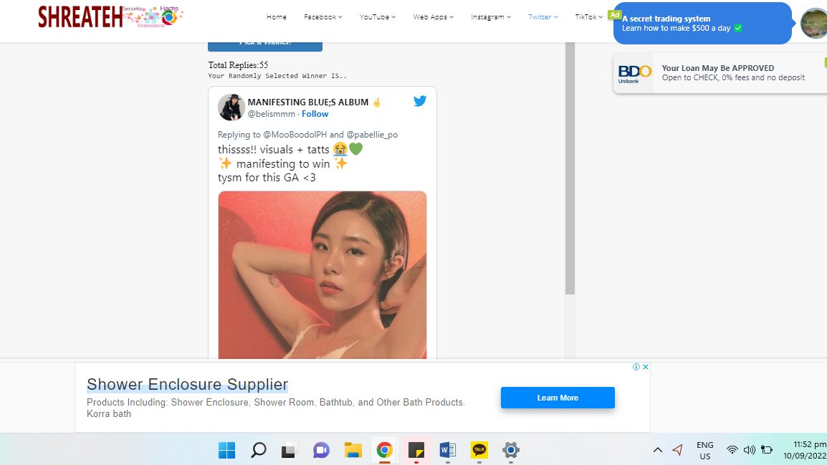This screenshot has height=465, width=827.
Task: Launch the Chat app from taskbar
Action: [x=321, y=450]
